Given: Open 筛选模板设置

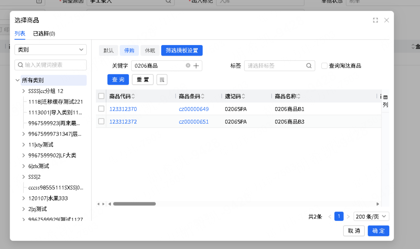Looking at the screenshot, I should tap(182, 51).
